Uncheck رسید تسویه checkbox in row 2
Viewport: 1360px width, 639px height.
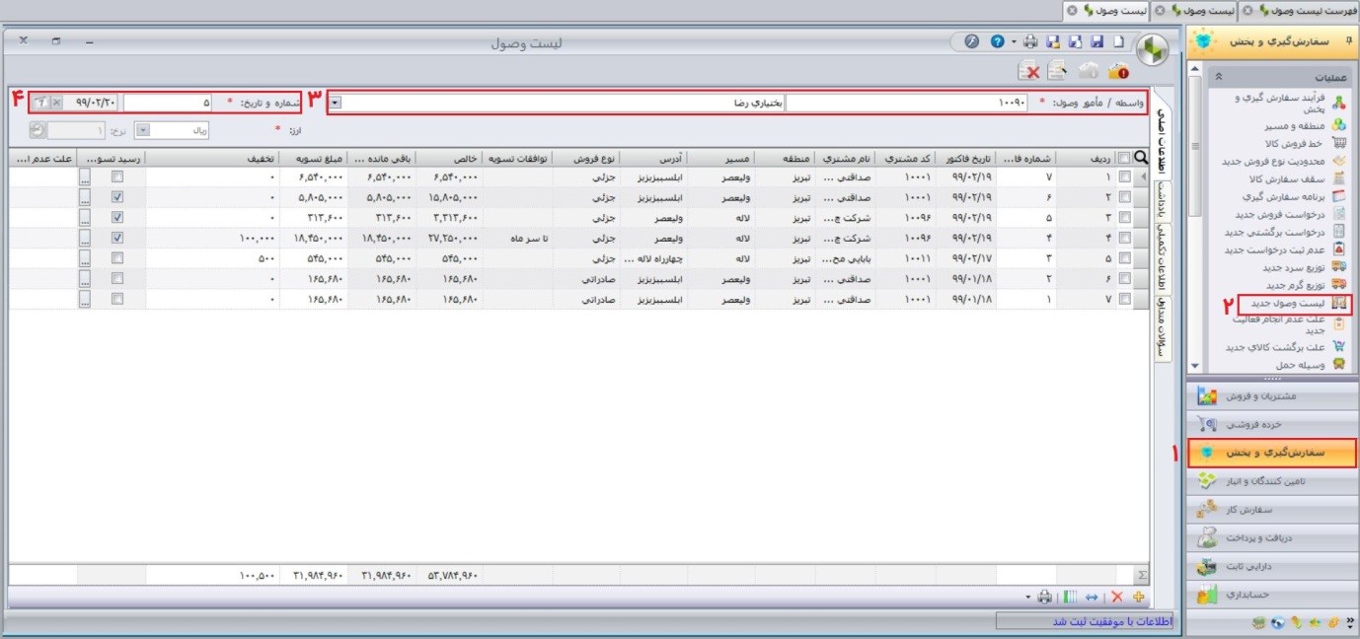click(x=117, y=197)
